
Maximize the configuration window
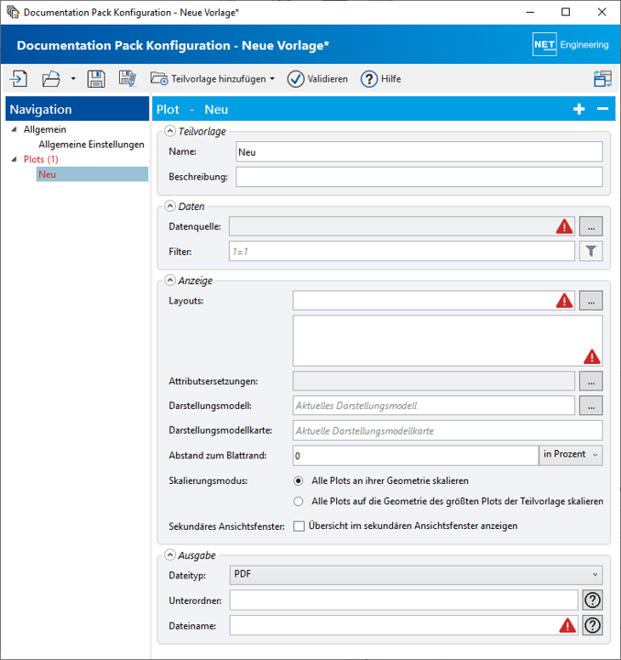pyautogui.click(x=566, y=12)
